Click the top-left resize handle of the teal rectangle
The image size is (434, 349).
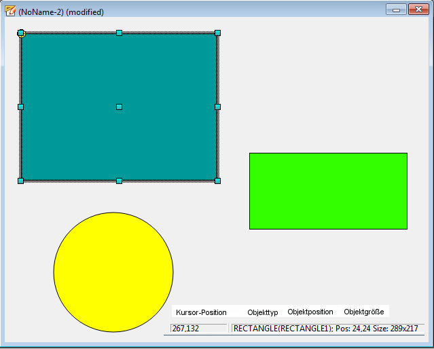coord(21,33)
